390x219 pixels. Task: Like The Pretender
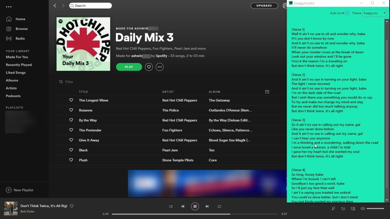71,130
